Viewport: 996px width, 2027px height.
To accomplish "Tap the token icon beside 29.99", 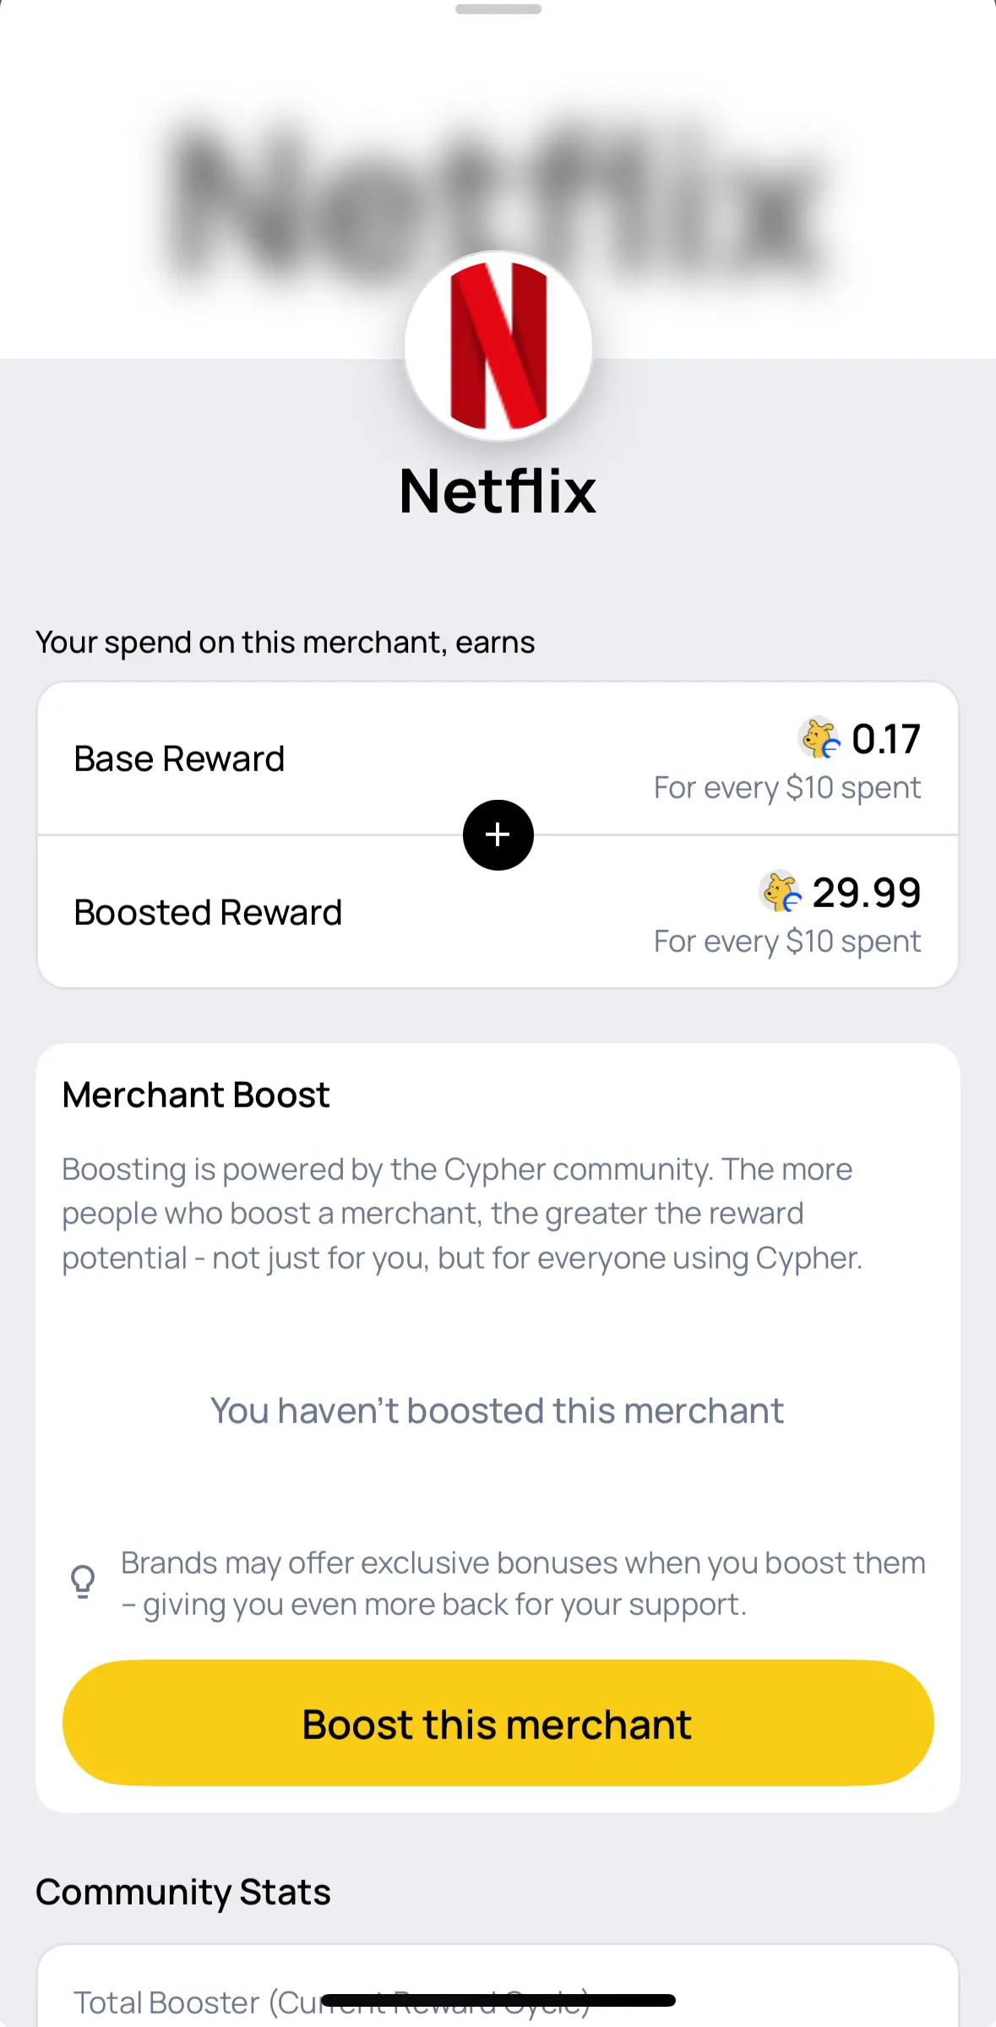I will pos(780,892).
